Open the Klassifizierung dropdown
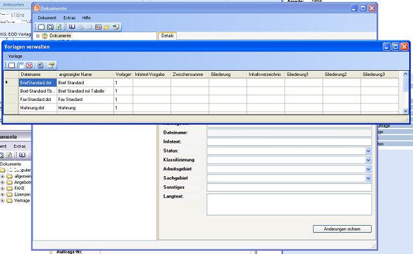The width and height of the screenshot is (413, 254). tap(369, 160)
